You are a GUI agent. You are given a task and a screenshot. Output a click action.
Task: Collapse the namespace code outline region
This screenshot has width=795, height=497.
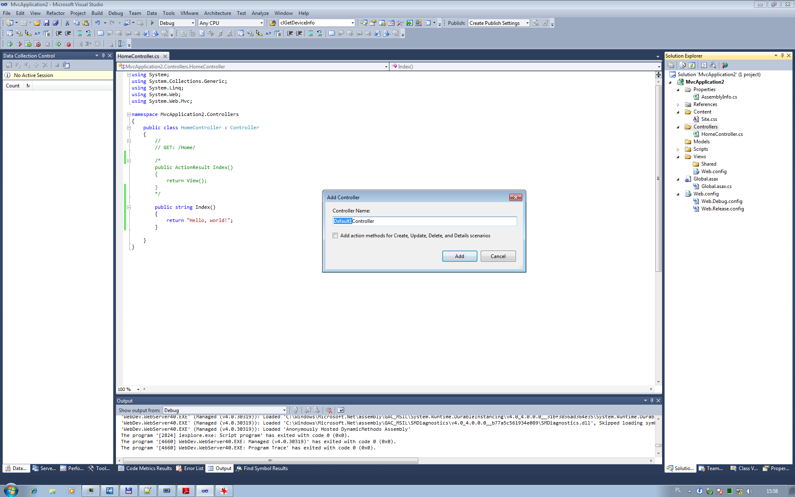pyautogui.click(x=129, y=114)
